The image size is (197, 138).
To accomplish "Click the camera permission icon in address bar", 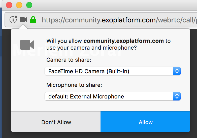I will click(x=23, y=20).
